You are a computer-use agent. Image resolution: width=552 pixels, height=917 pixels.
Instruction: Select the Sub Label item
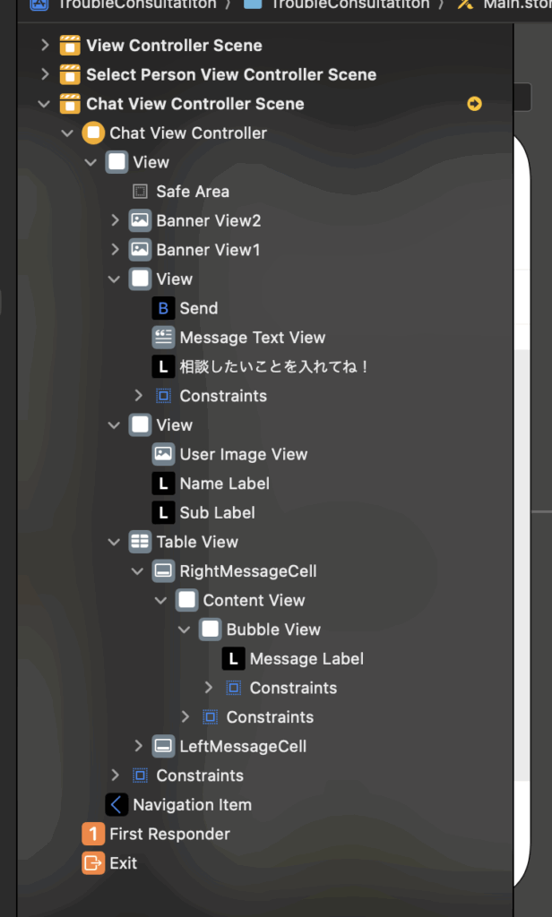(x=217, y=513)
